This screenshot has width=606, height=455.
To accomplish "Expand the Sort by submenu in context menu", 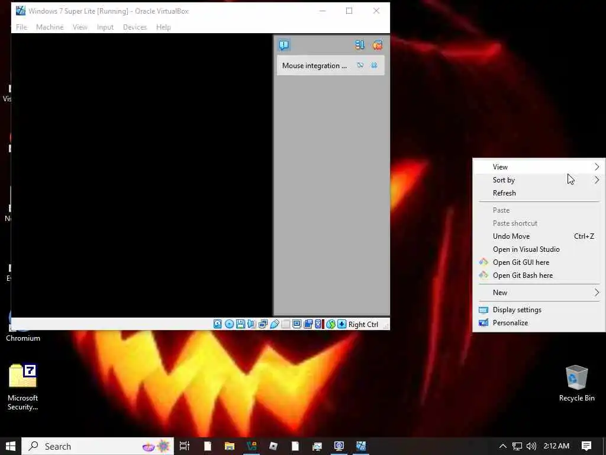I will tap(539, 180).
